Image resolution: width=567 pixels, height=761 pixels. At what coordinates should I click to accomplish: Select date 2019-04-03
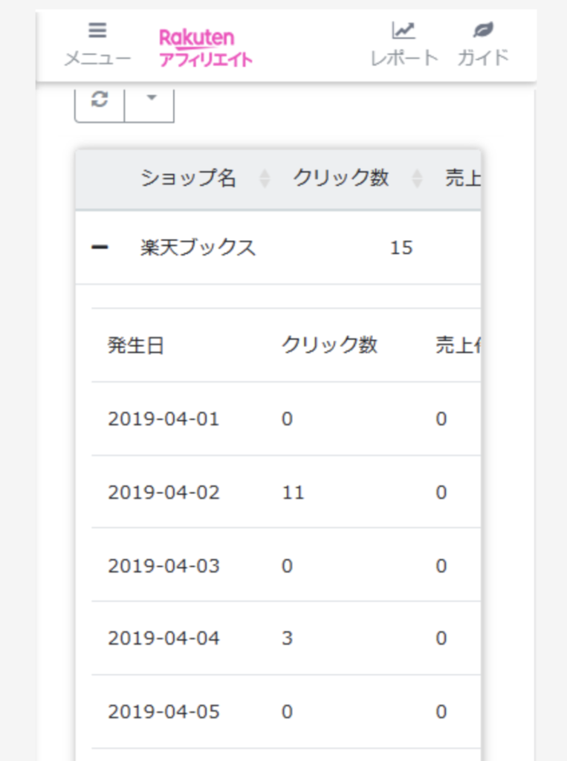tap(163, 566)
